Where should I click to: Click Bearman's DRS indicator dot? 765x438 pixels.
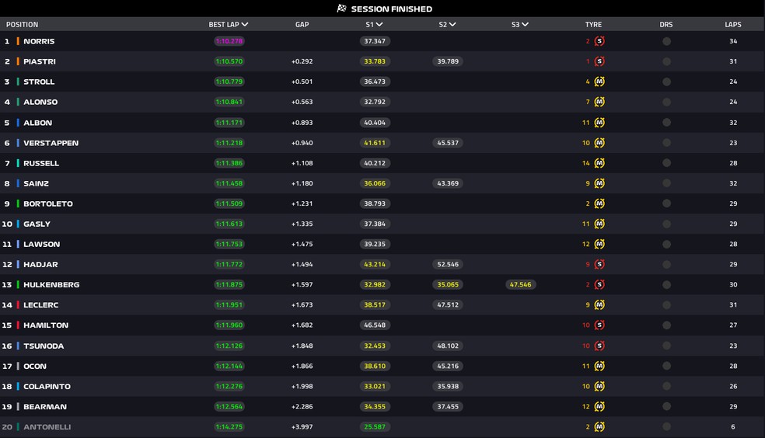666,406
